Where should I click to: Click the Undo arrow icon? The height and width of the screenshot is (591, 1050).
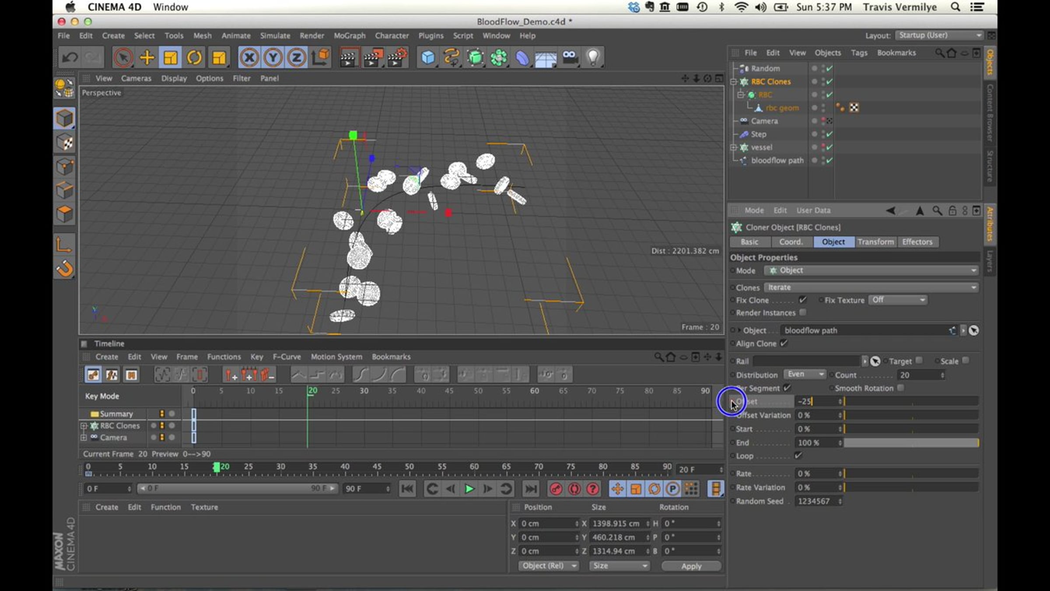pyautogui.click(x=70, y=57)
